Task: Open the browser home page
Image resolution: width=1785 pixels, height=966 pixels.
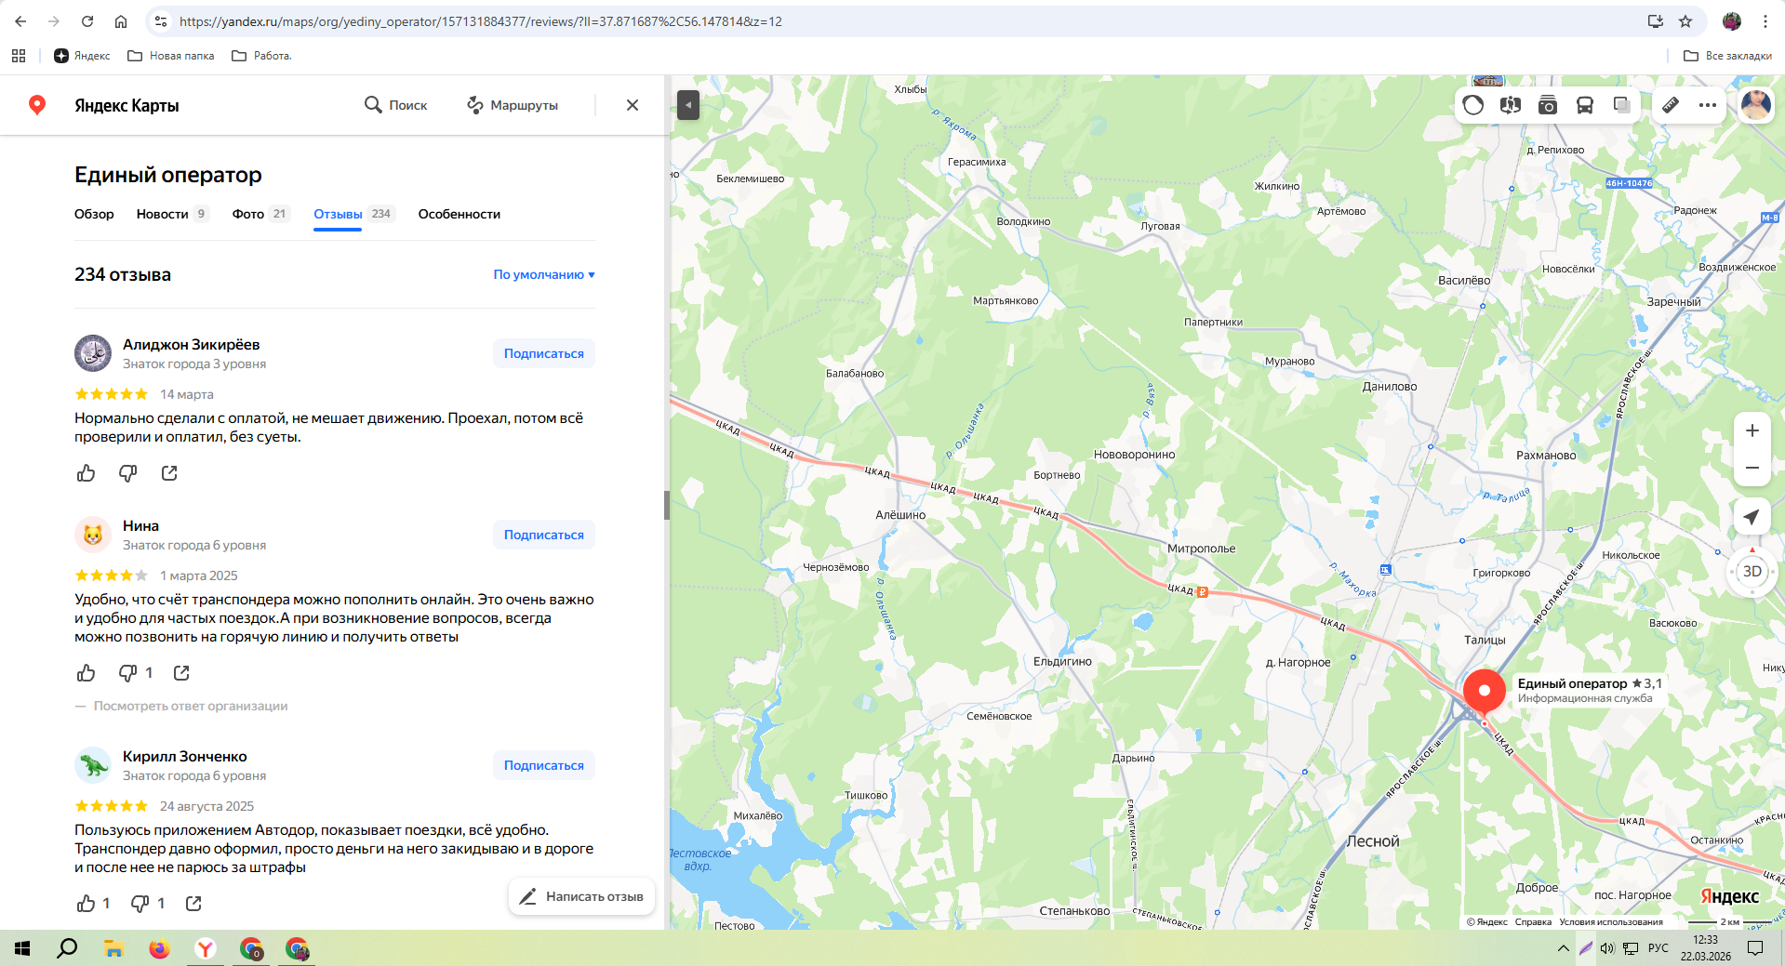Action: (x=121, y=21)
